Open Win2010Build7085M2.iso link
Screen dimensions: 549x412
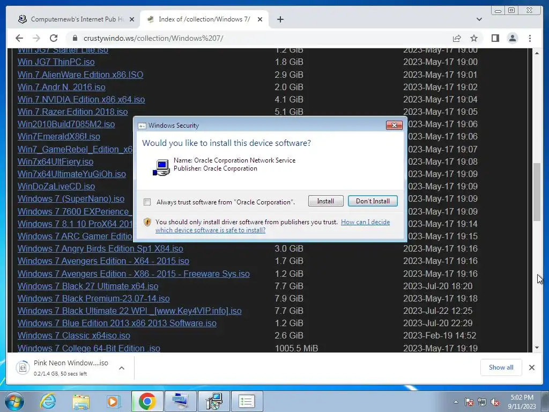pos(66,124)
